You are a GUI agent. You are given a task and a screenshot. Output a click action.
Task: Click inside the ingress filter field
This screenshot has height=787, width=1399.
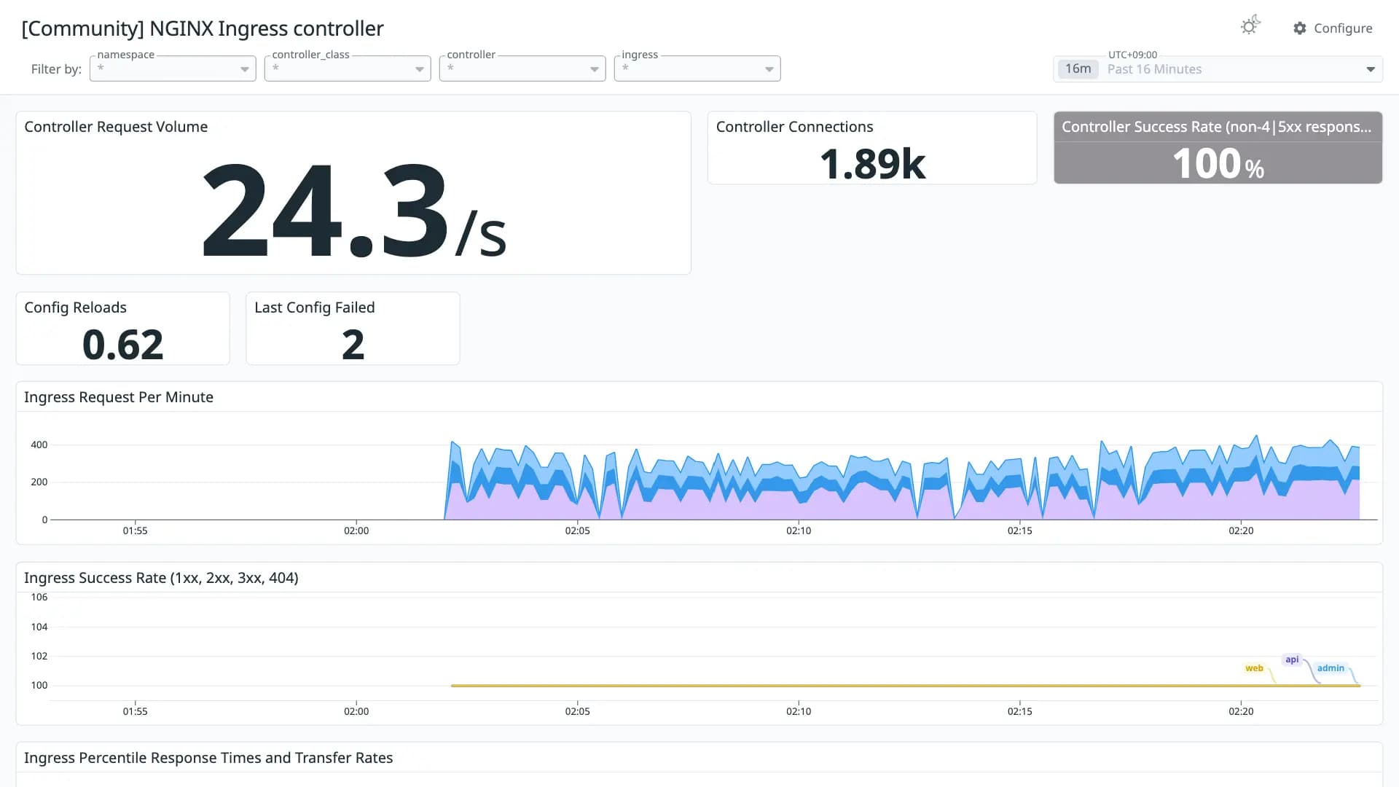tap(697, 68)
